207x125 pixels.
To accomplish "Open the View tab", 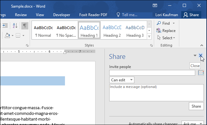I will [40, 15].
